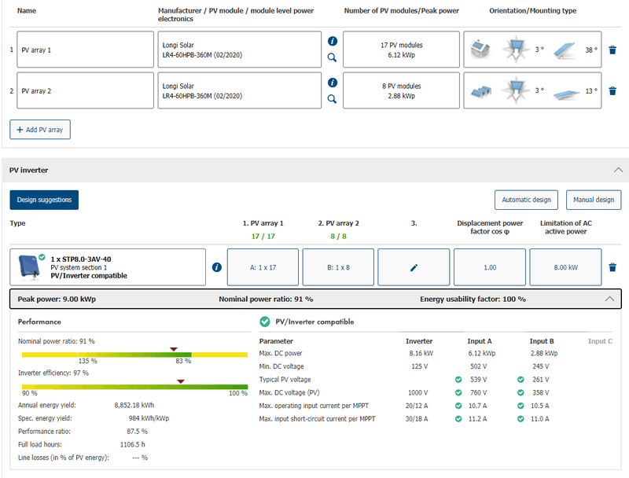Click magnifier search icon for PV array 1
629x478 pixels.
coord(332,58)
